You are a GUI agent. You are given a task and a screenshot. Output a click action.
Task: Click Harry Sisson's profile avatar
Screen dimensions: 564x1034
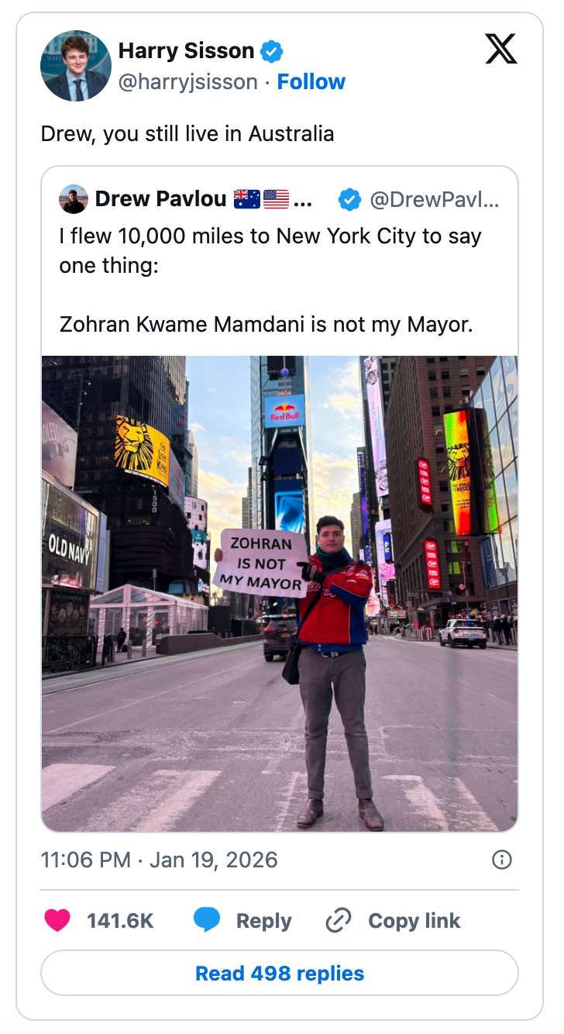click(75, 66)
